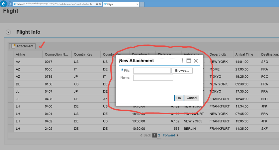
Task: Cancel the New Attachment dialog
Action: pos(192,98)
